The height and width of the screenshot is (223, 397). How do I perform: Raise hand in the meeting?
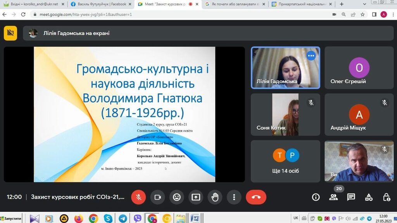(215, 197)
